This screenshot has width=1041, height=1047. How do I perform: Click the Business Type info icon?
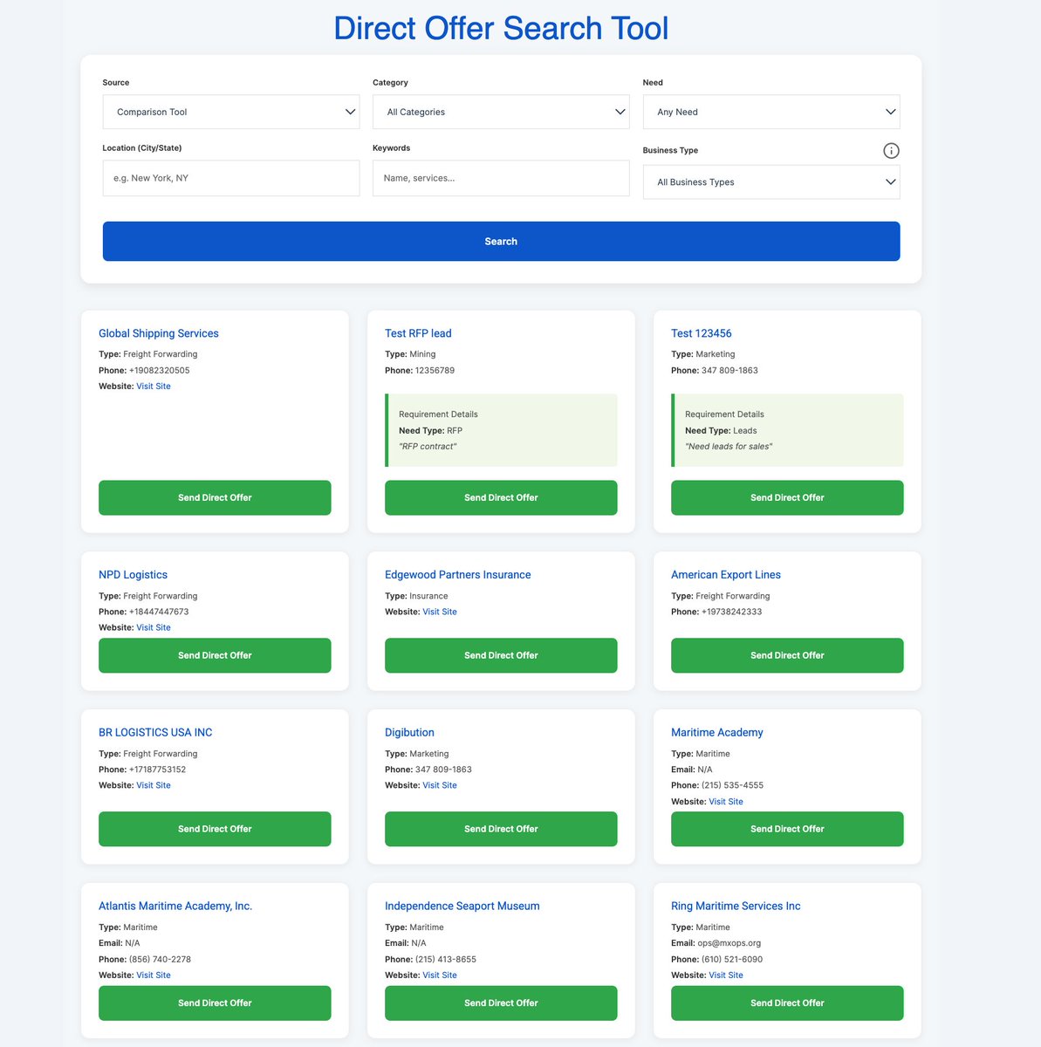(x=891, y=151)
